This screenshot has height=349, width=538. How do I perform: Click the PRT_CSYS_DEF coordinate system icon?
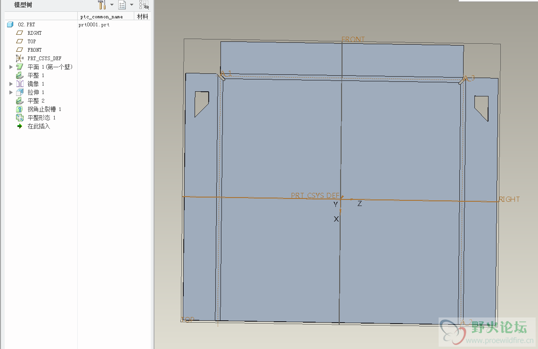tap(20, 58)
